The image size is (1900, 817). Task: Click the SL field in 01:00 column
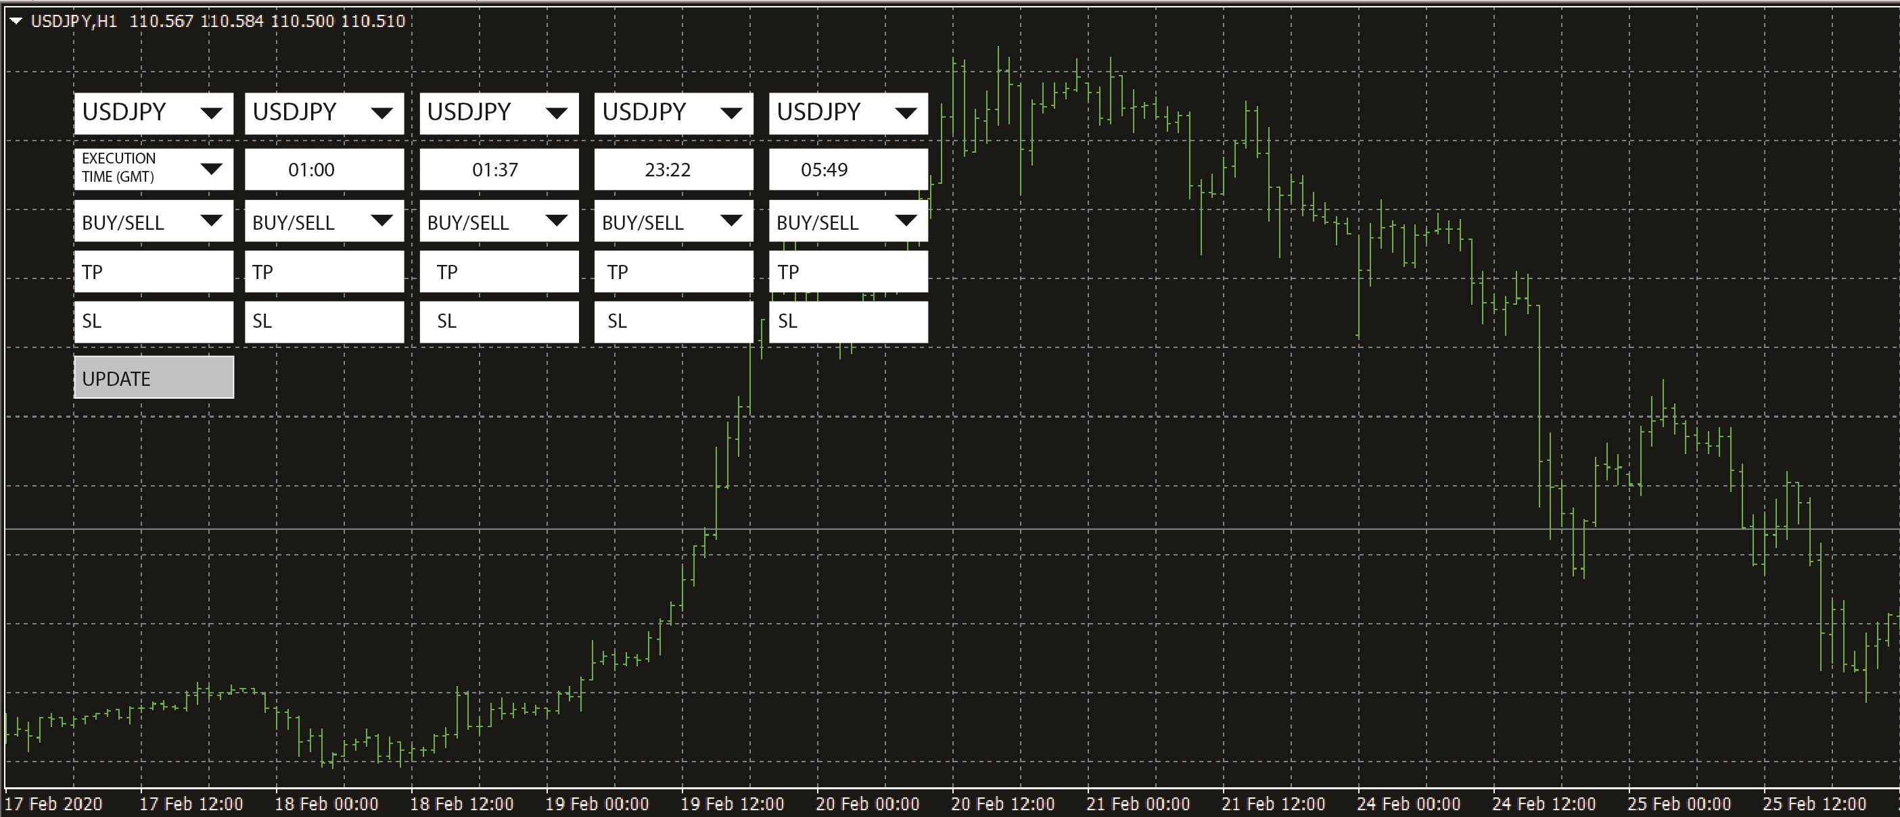[325, 322]
